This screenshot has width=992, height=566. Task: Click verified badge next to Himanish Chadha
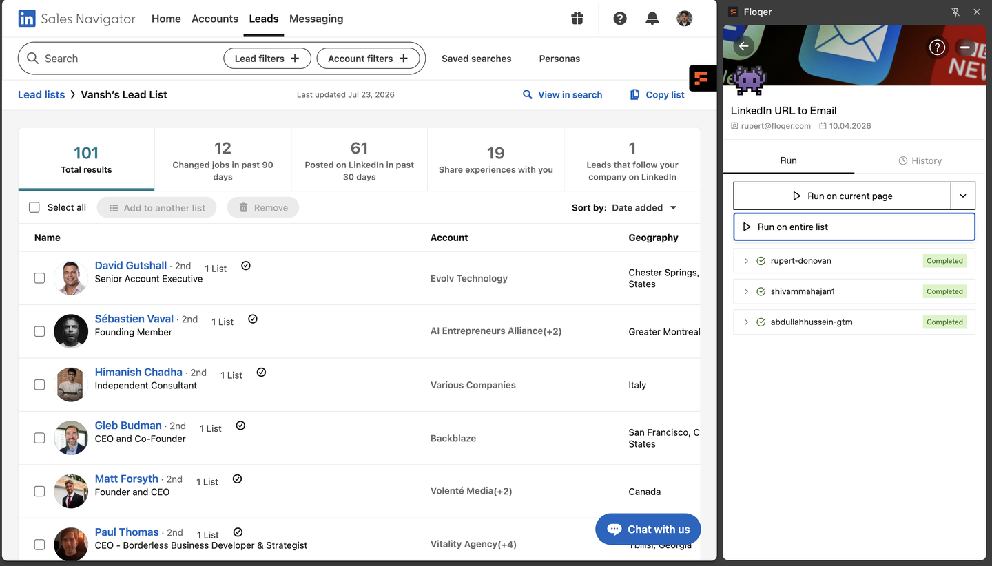tap(261, 372)
